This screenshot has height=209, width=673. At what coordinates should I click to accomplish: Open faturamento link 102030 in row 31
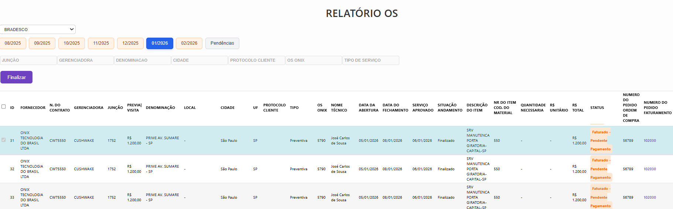[x=650, y=141]
